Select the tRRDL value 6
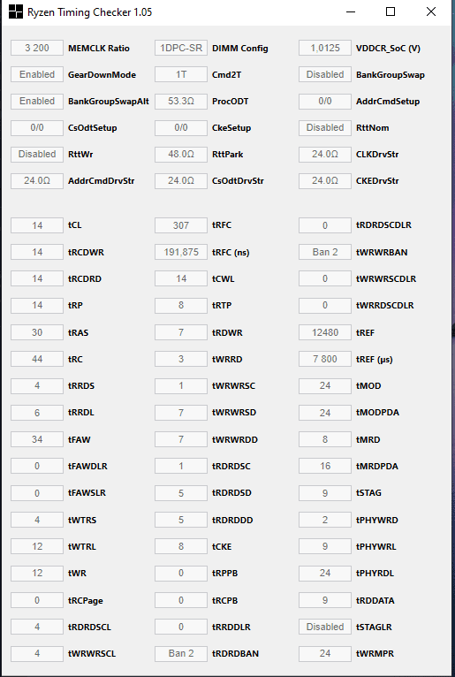 (x=37, y=413)
